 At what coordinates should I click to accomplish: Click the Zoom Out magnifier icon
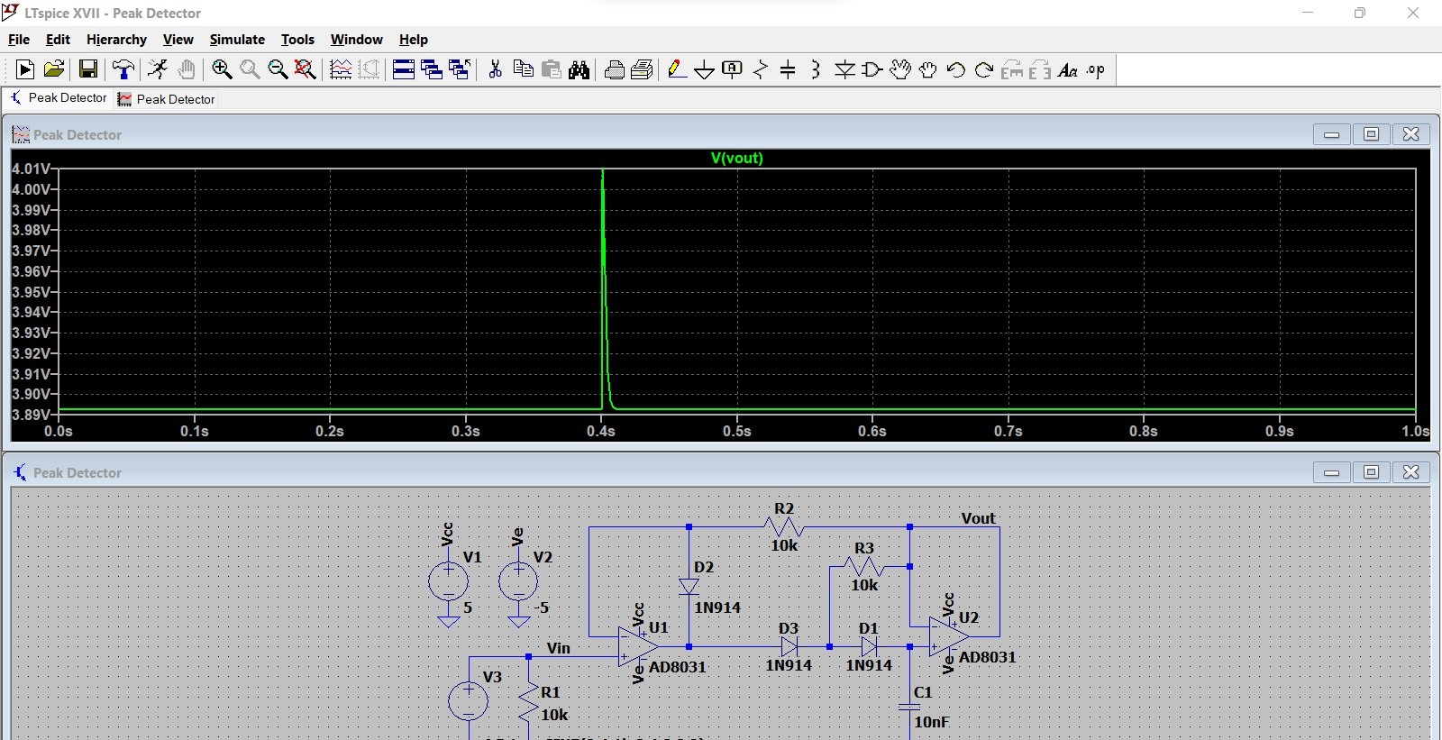click(x=278, y=69)
